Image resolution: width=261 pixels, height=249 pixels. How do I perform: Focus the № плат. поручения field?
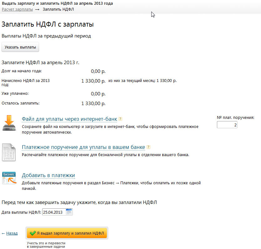tap(227, 125)
